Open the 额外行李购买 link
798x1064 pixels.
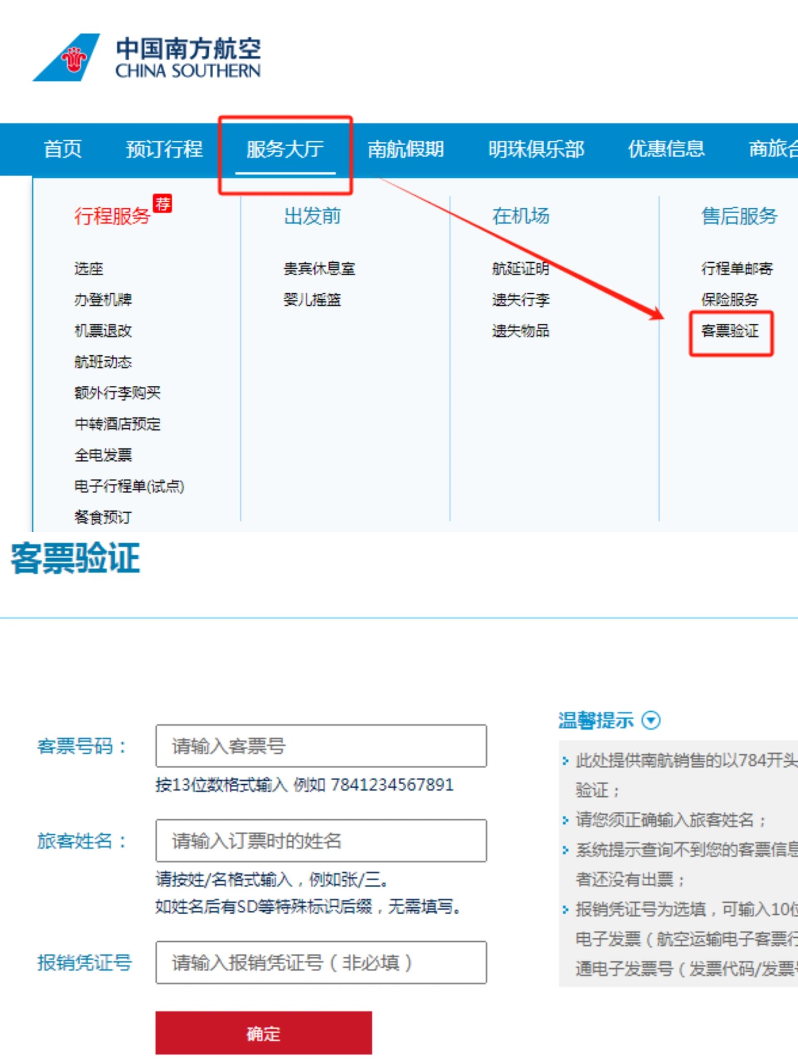(117, 393)
